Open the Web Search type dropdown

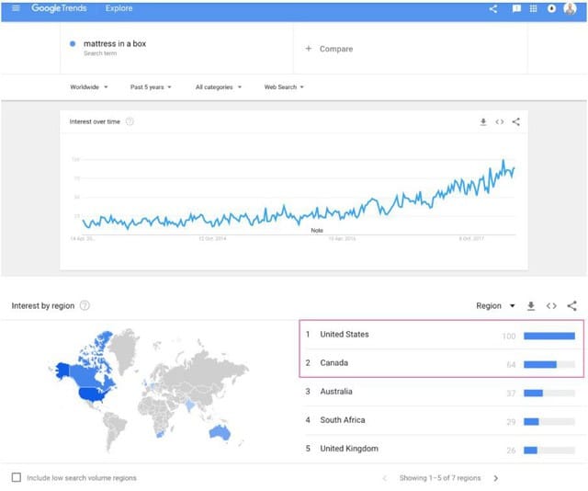click(284, 87)
